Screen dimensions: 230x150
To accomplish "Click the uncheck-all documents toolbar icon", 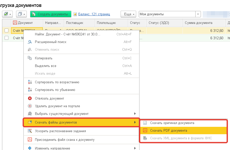I will pos(20,14).
